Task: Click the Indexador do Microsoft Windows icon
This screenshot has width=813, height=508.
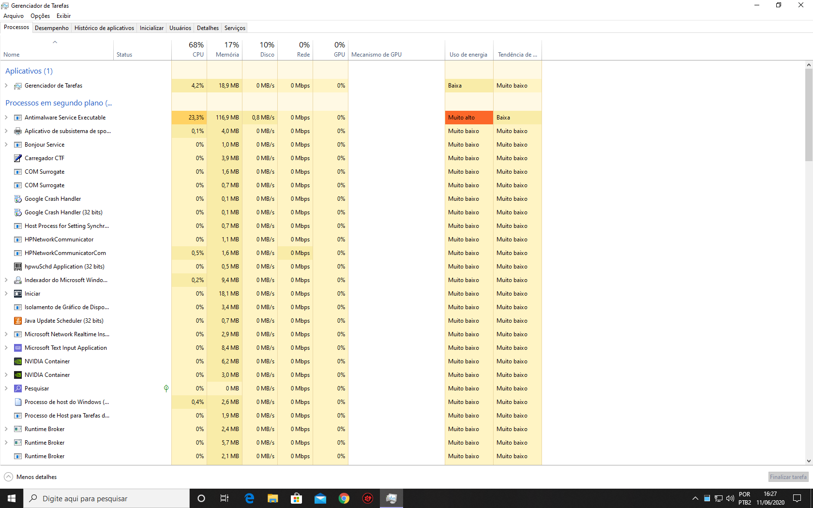Action: [18, 280]
